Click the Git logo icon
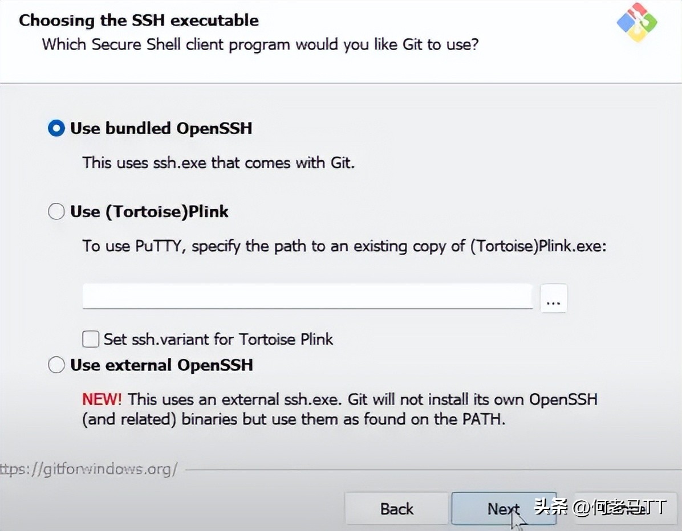682x531 pixels. click(636, 22)
